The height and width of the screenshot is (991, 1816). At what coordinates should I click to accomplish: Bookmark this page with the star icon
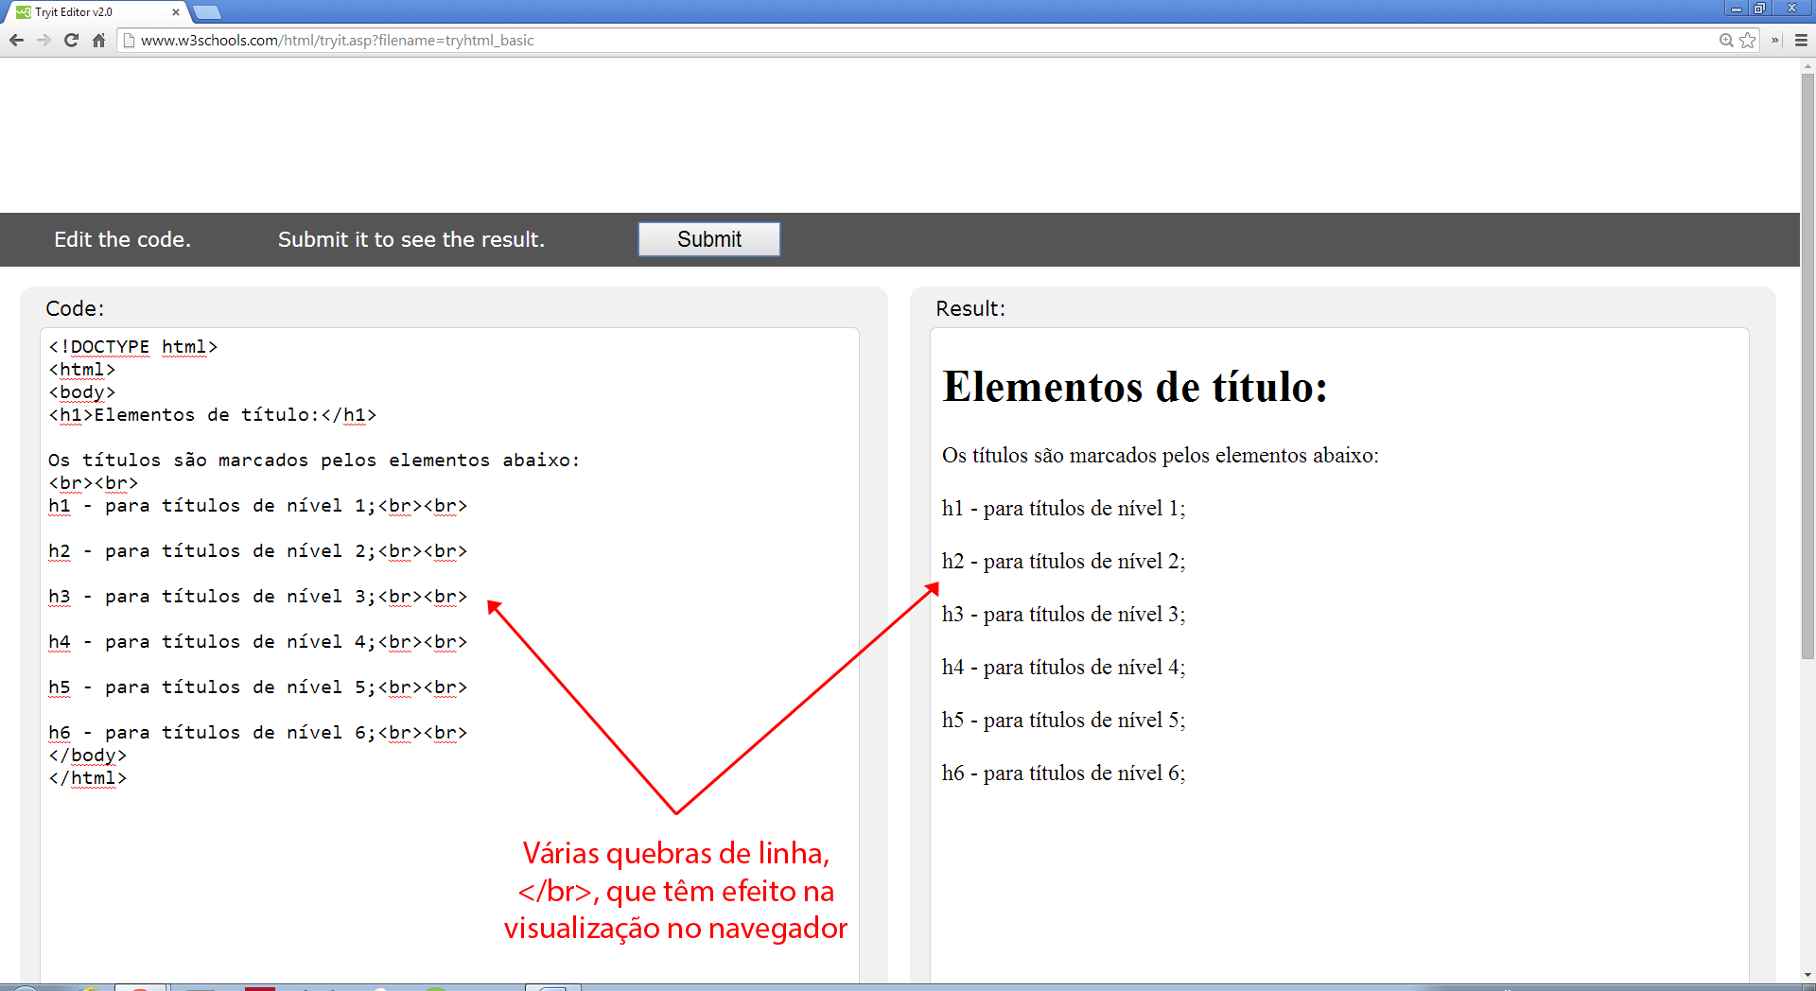tap(1748, 41)
